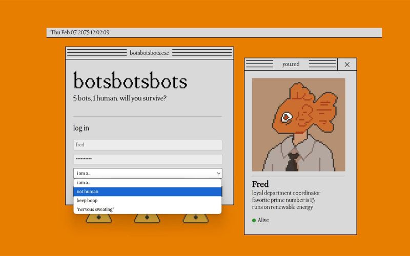The image size is (410, 256).
Task: Click Fred's goldfish avatar picture
Action: pos(298,124)
